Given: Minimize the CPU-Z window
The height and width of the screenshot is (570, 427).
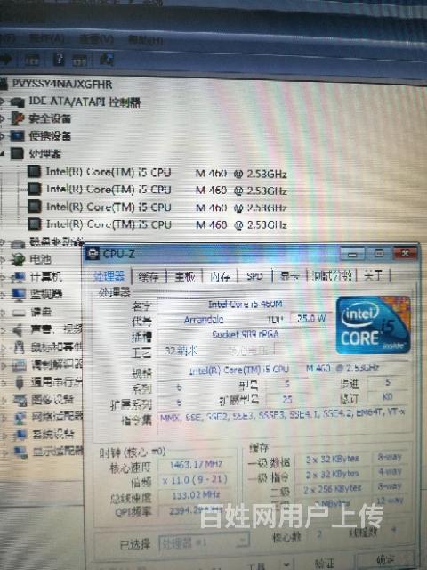Looking at the screenshot, I should click(x=352, y=254).
